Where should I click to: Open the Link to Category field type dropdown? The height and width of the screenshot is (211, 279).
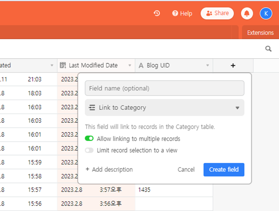pos(165,108)
